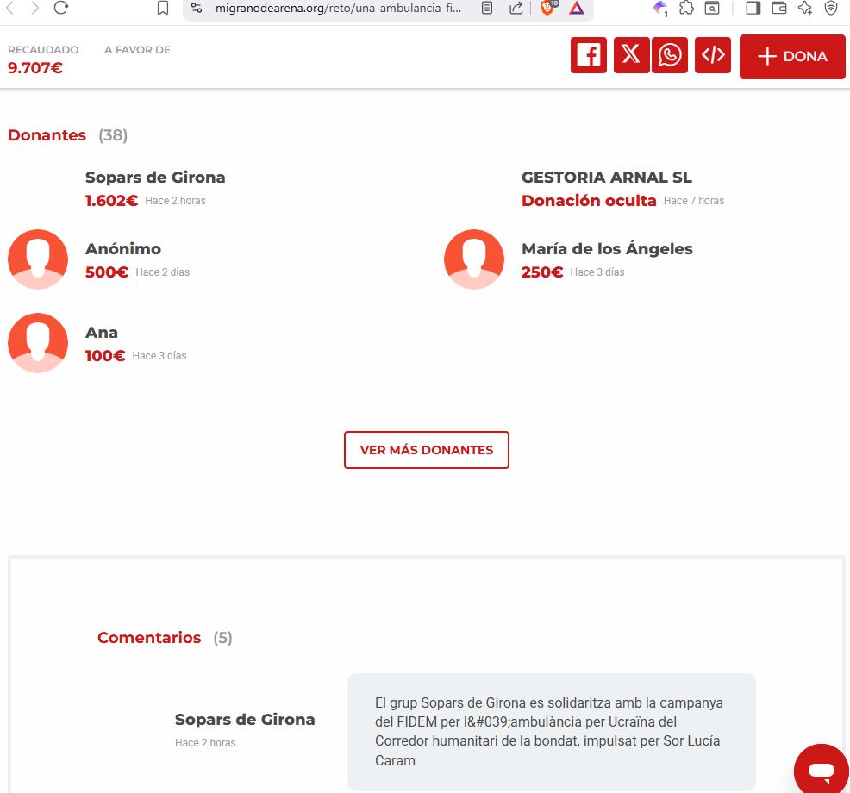850x793 pixels.
Task: Open the Brave Wallet icon
Action: 779,8
